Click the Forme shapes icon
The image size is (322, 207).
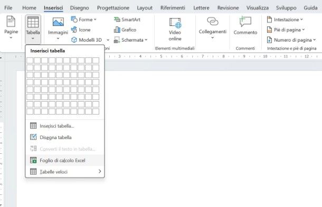[x=74, y=19]
